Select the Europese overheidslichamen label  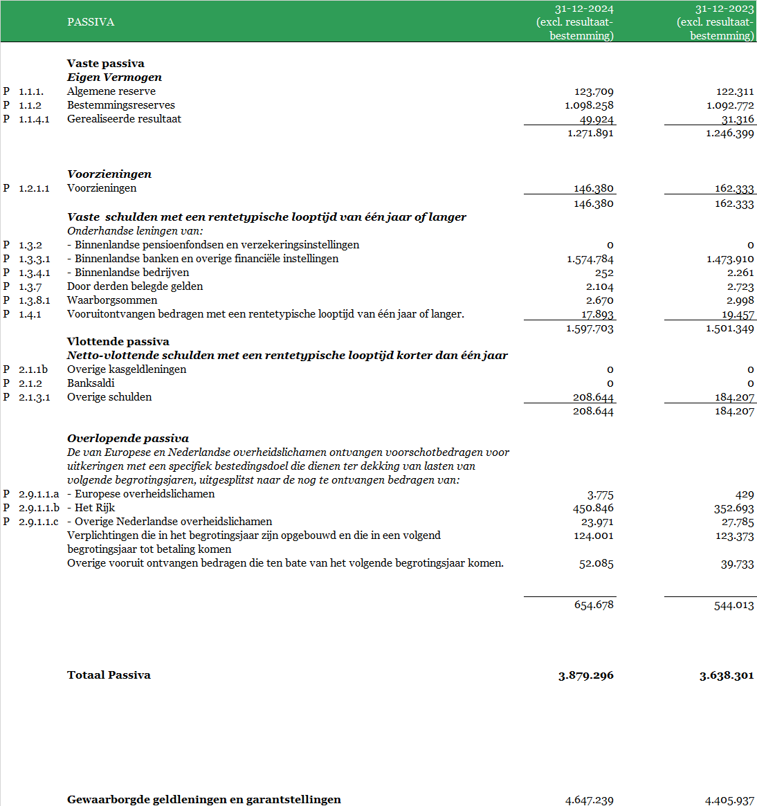click(141, 494)
